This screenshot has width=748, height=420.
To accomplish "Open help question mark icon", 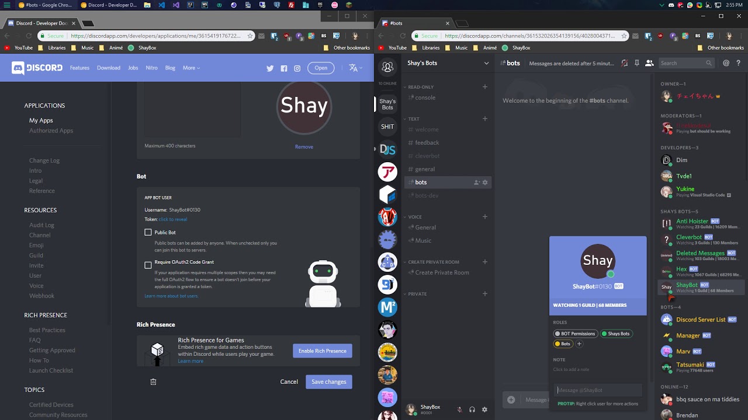I will pyautogui.click(x=739, y=63).
